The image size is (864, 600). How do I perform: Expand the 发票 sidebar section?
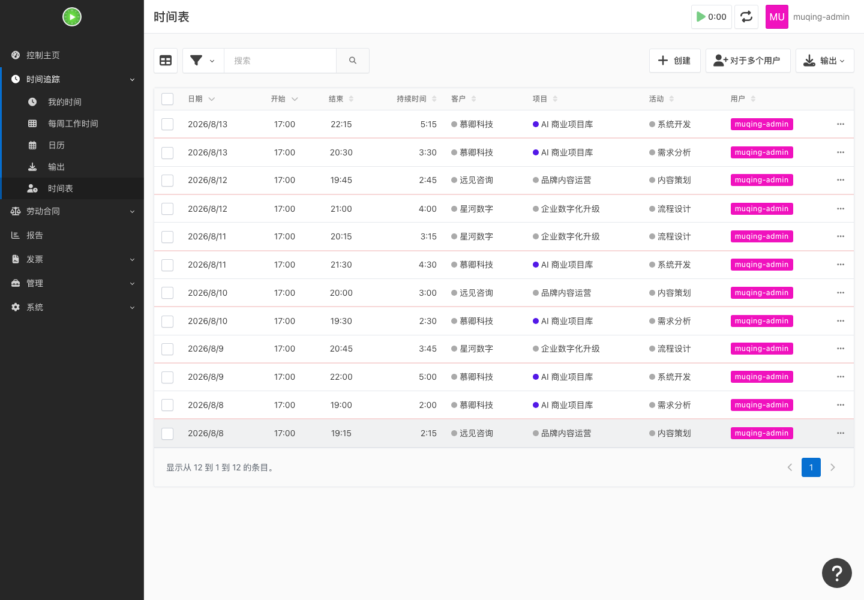[72, 259]
